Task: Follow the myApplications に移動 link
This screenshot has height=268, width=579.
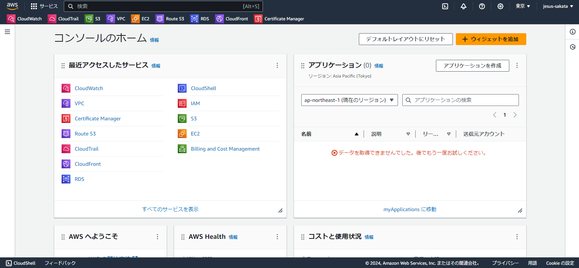Action: 410,209
